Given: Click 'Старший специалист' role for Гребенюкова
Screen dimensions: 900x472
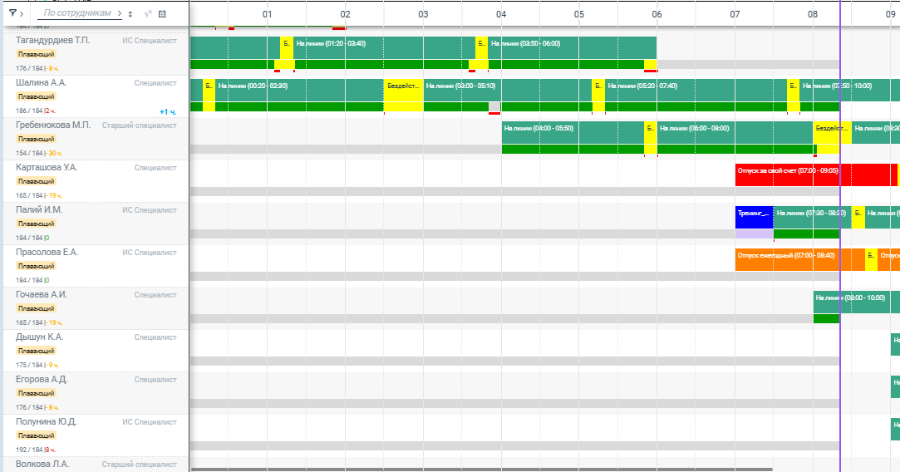Looking at the screenshot, I should (140, 125).
